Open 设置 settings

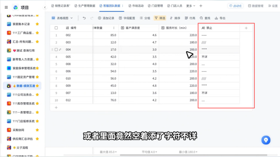[273, 6]
